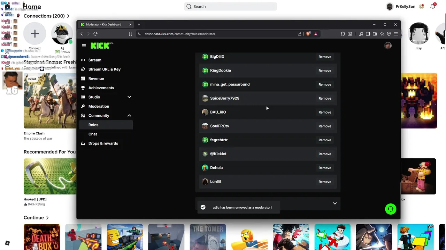
Task: Remove Lonlill as moderator
Action: [x=325, y=182]
